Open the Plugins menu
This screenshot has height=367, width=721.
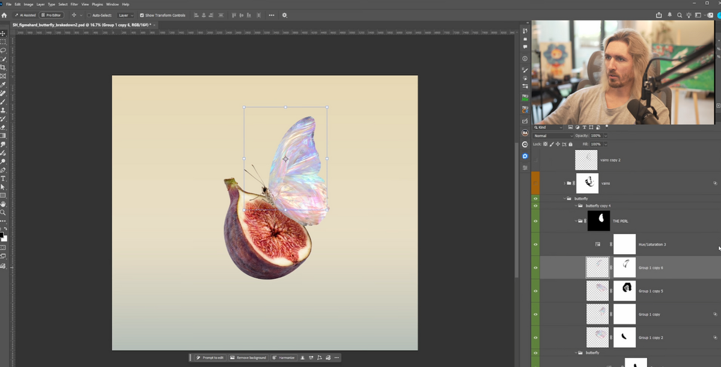pyautogui.click(x=97, y=4)
